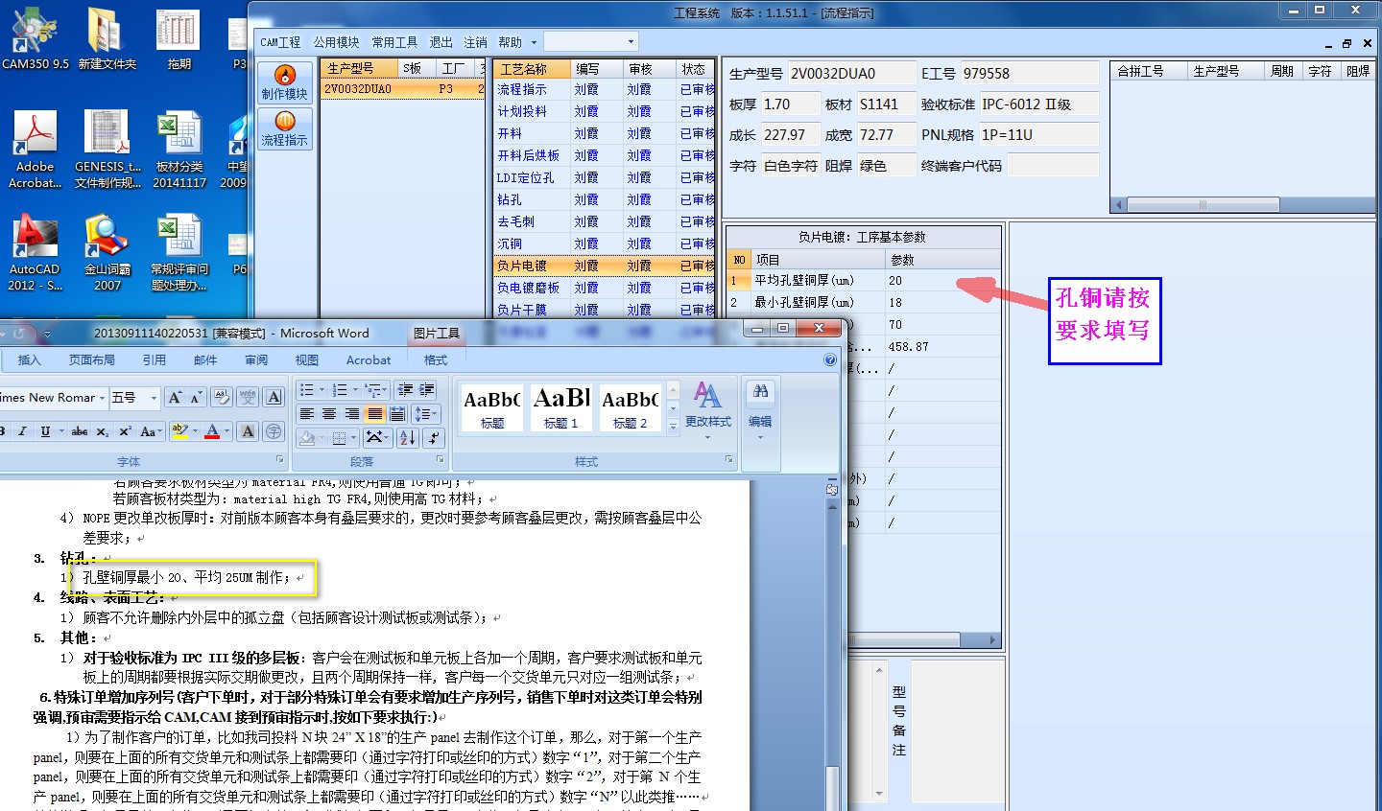Image resolution: width=1382 pixels, height=811 pixels.
Task: Toggle italic formatting in Word
Action: point(23,431)
